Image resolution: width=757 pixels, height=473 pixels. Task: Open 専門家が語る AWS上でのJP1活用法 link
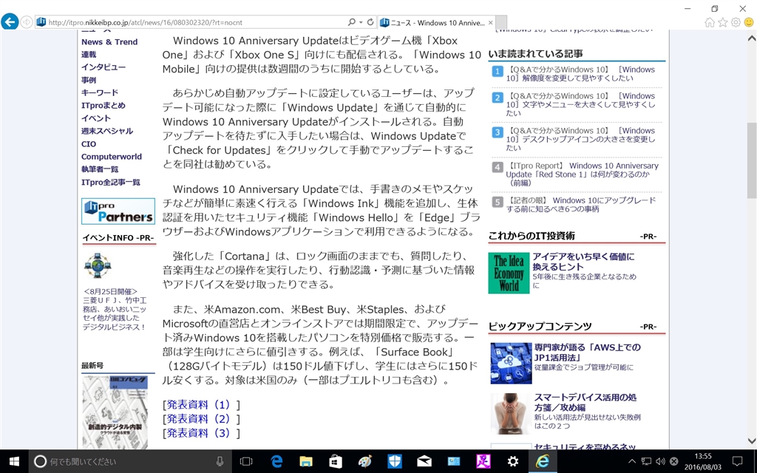(x=587, y=353)
